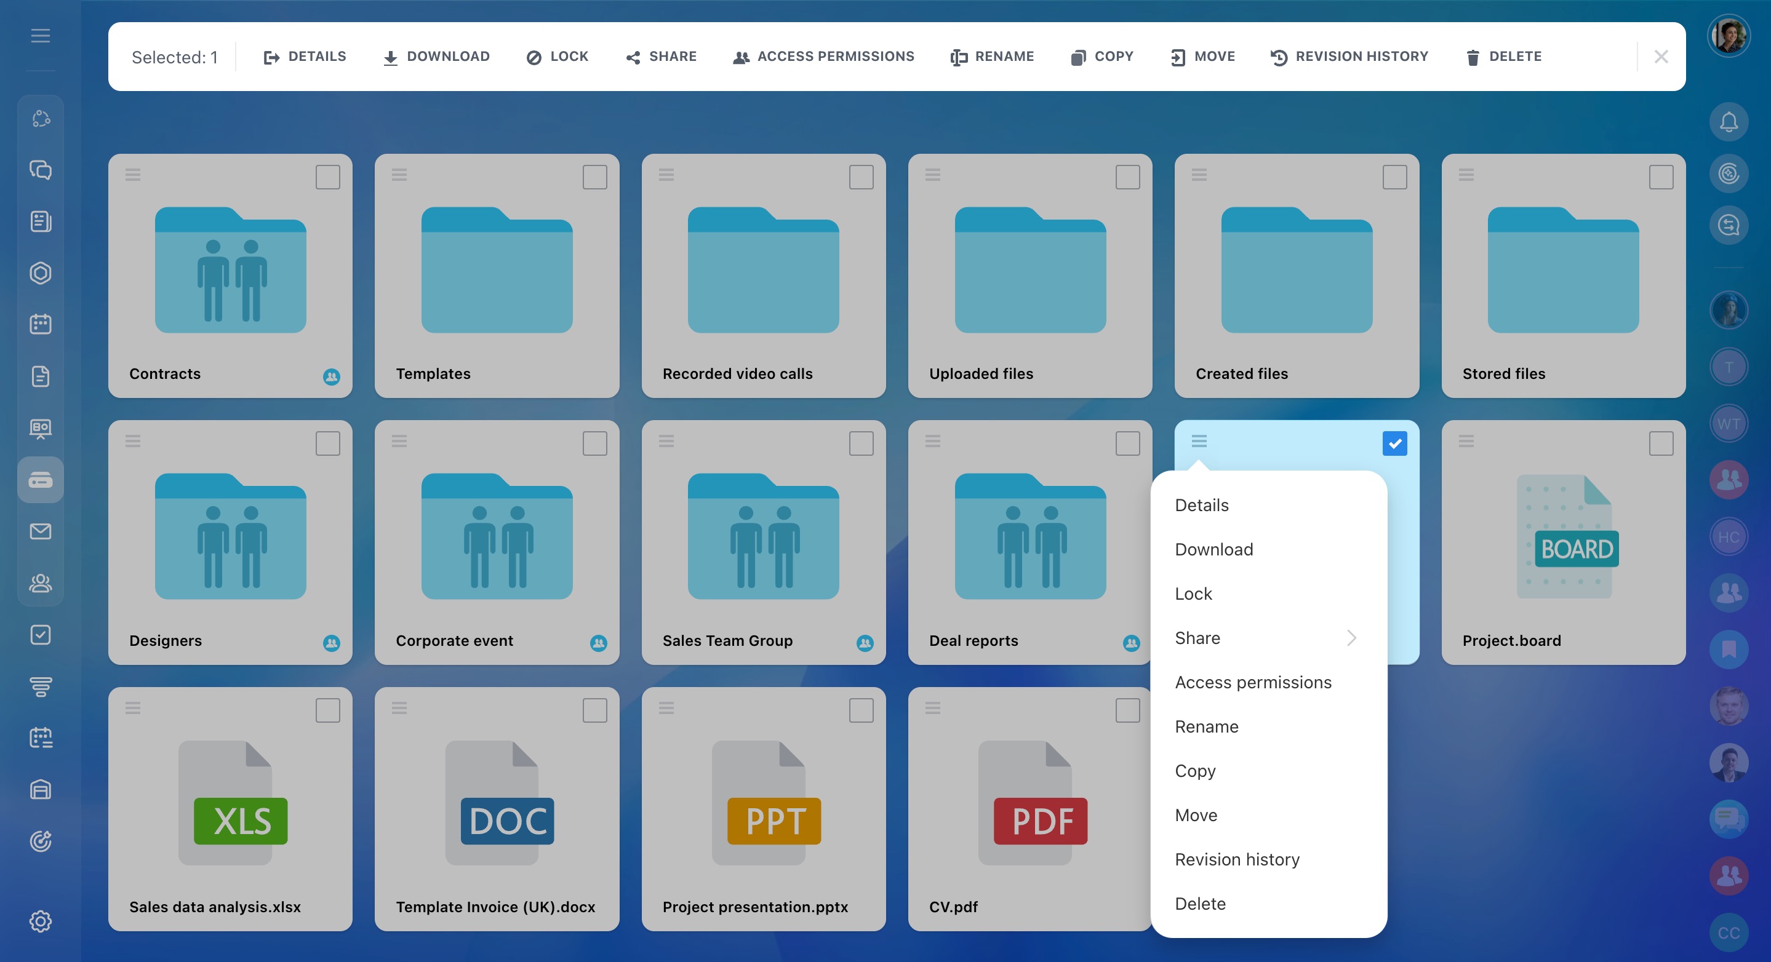The width and height of the screenshot is (1771, 962).
Task: Uncheck the selected file's blue checkbox
Action: (1394, 444)
